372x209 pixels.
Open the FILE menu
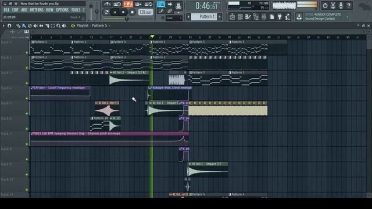pos(6,10)
